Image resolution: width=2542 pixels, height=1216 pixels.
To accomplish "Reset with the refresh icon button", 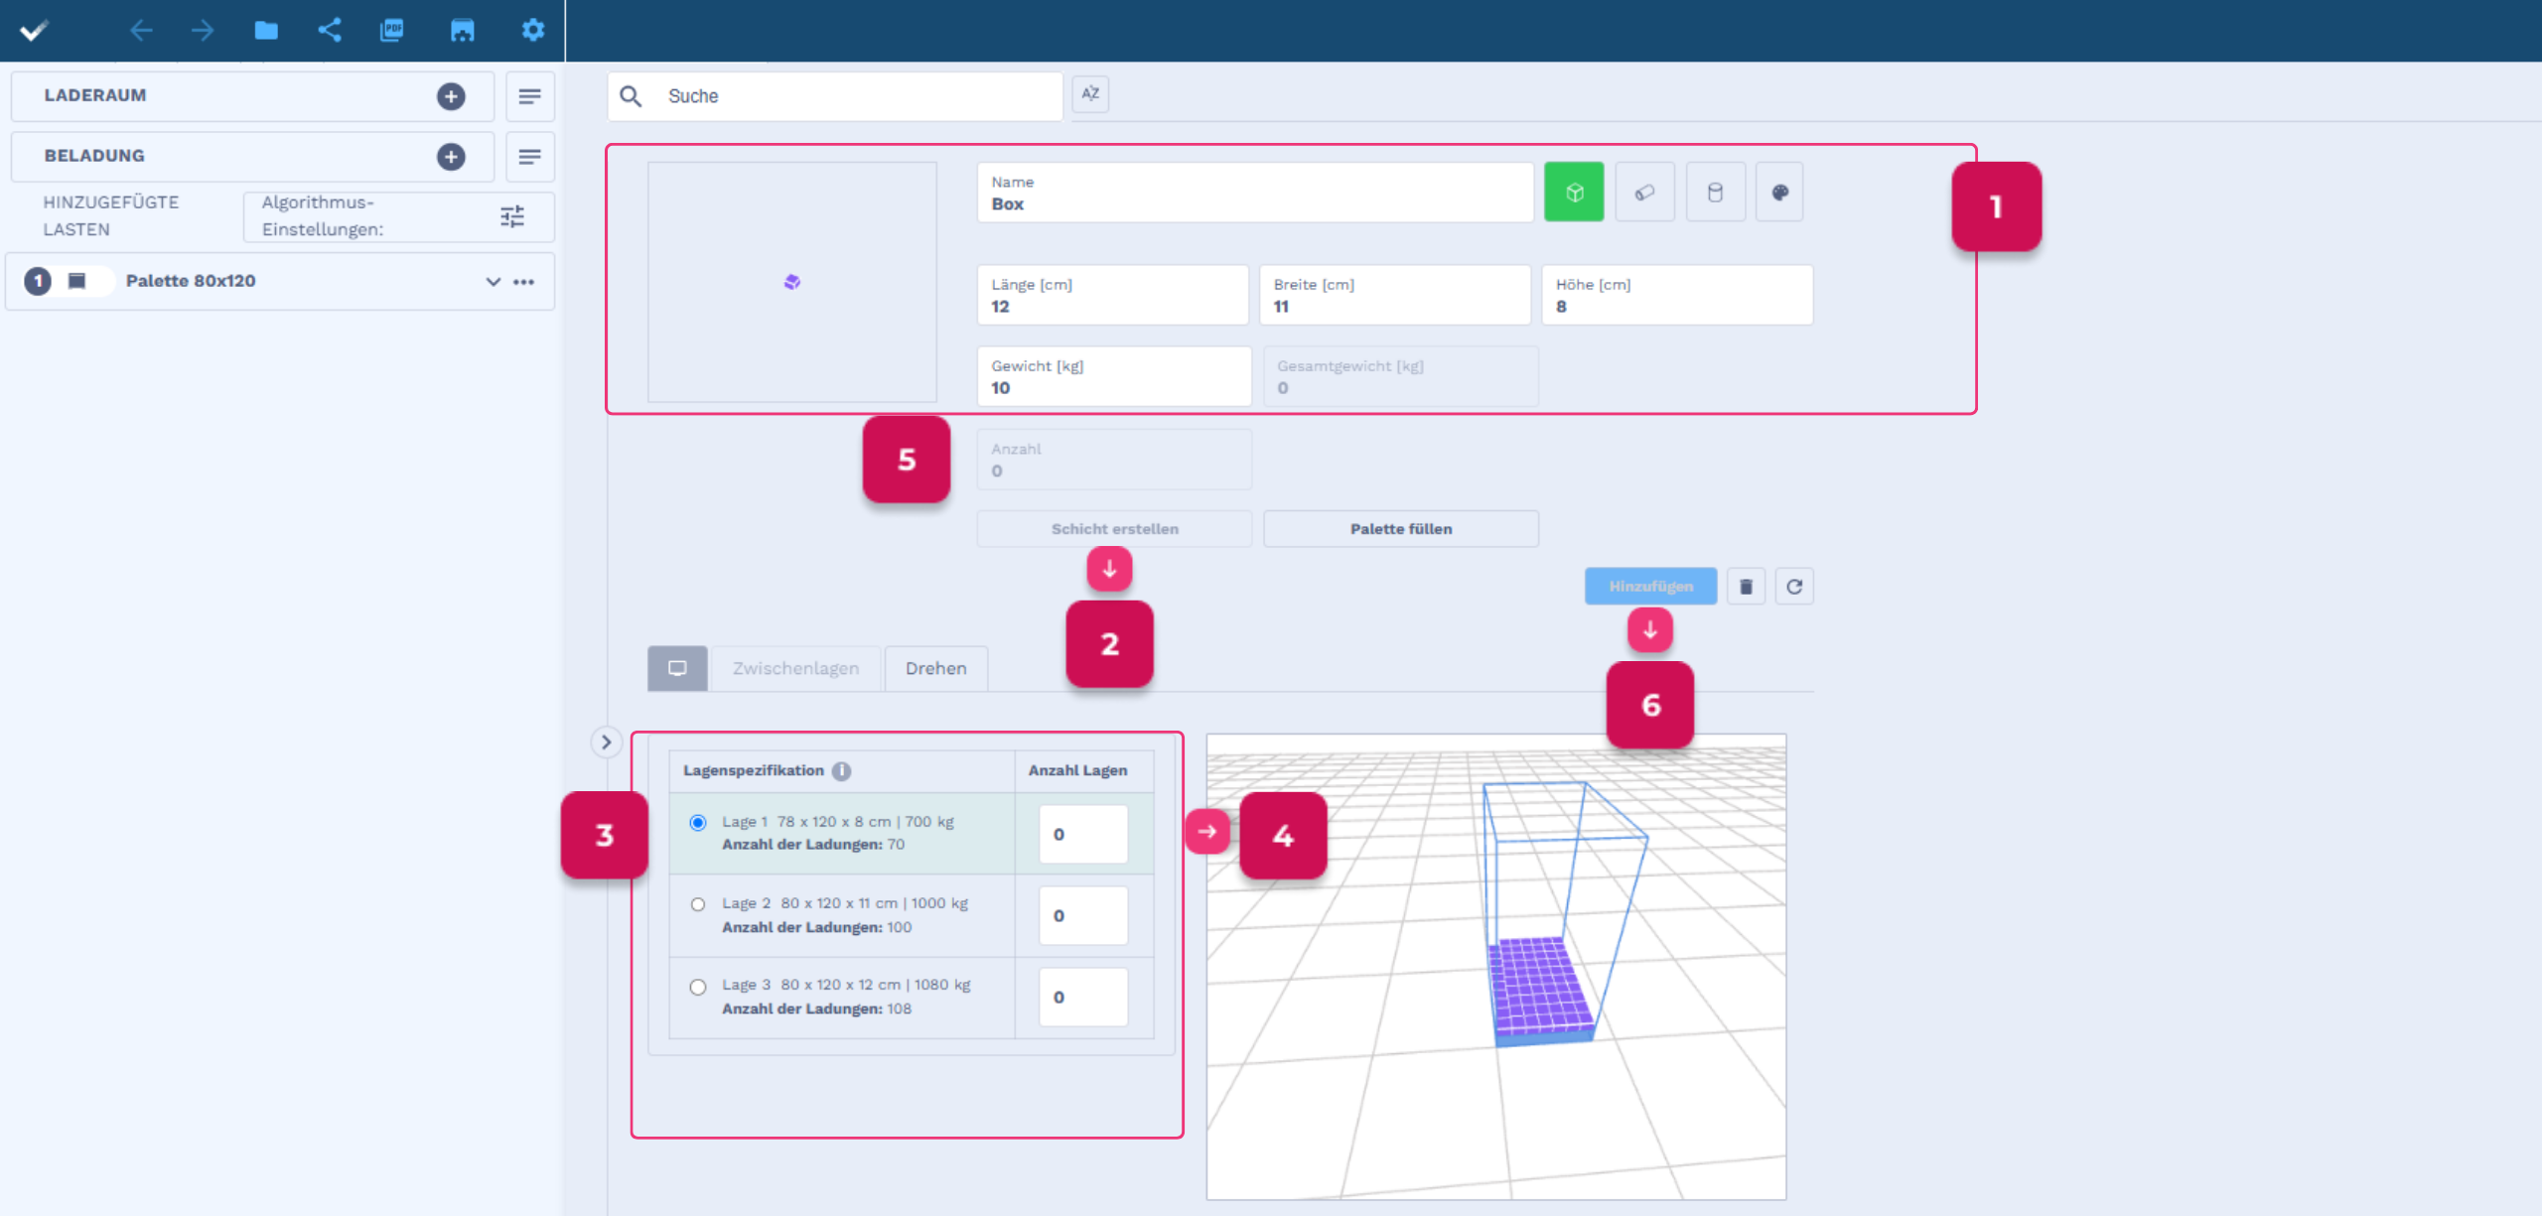I will click(1794, 587).
